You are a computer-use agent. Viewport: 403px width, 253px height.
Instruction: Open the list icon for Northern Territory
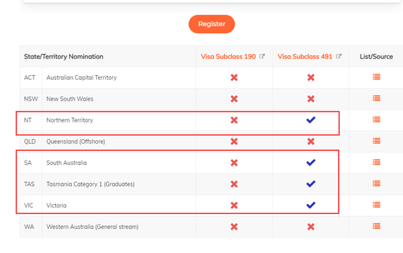[x=376, y=119]
